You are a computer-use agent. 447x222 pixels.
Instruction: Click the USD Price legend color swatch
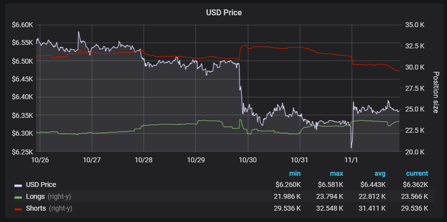[18, 185]
